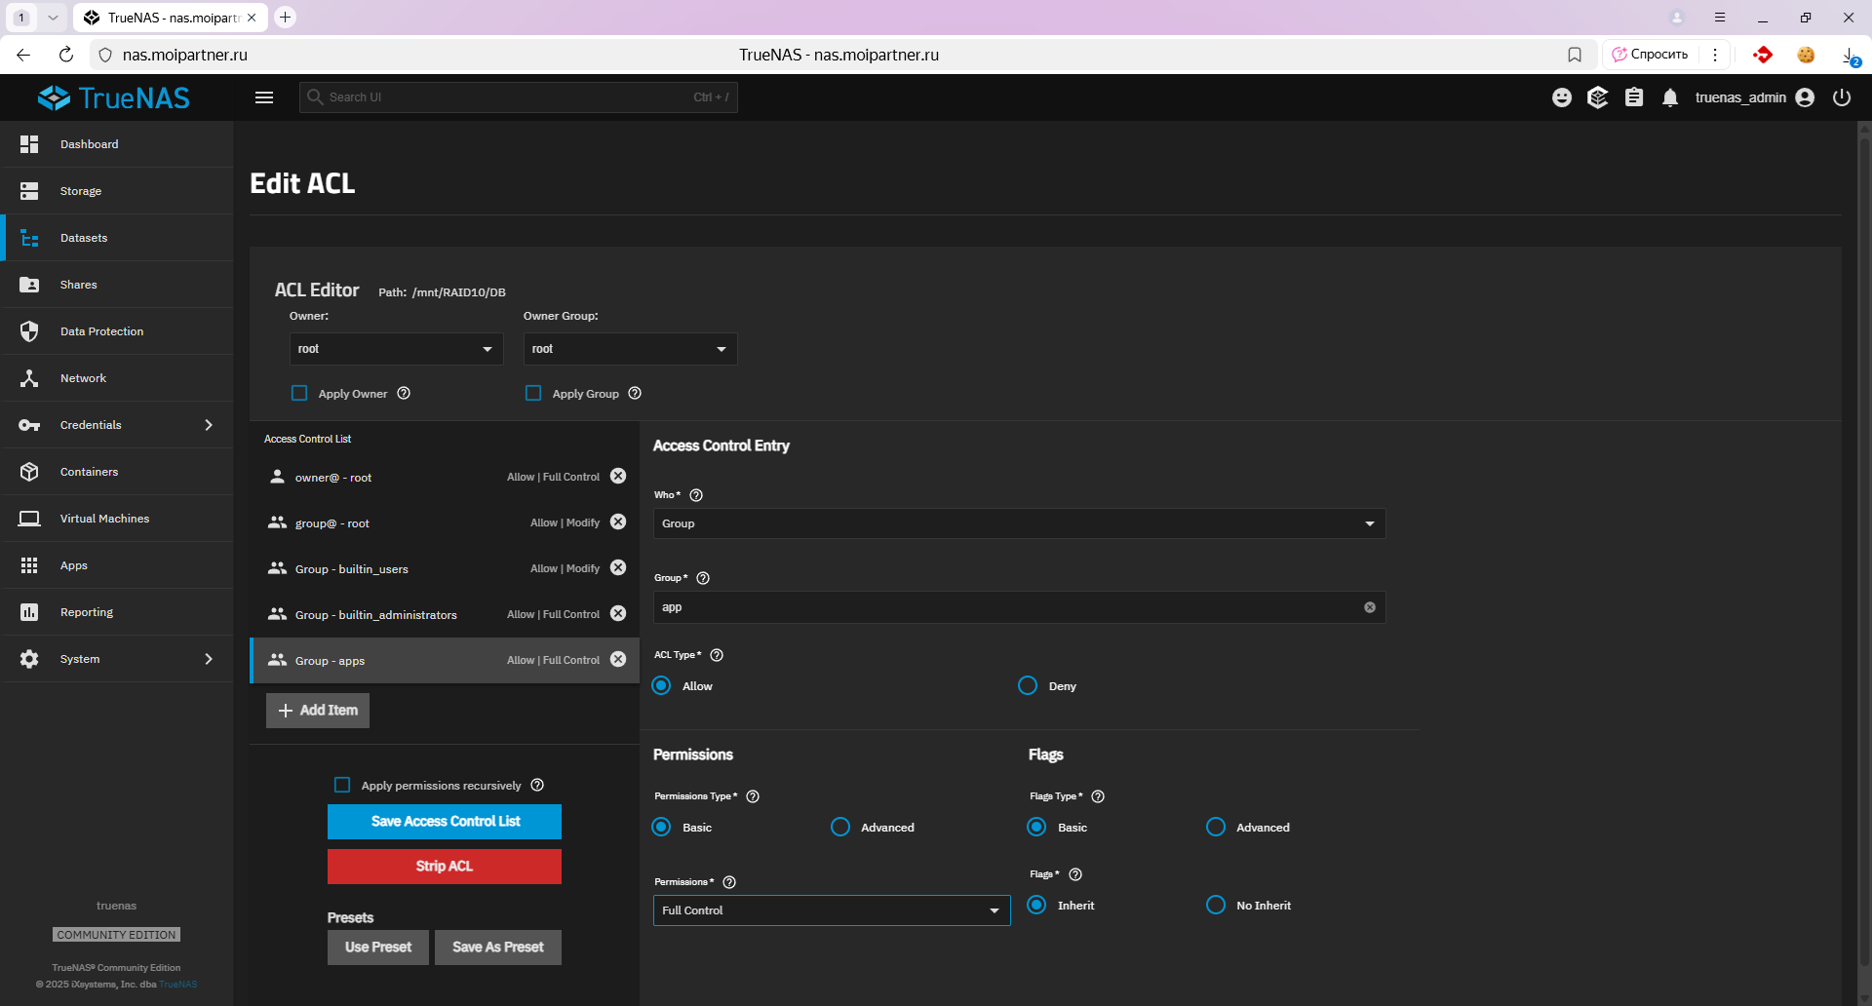Click the alerts bell icon
The width and height of the screenshot is (1872, 1006).
pos(1670,97)
